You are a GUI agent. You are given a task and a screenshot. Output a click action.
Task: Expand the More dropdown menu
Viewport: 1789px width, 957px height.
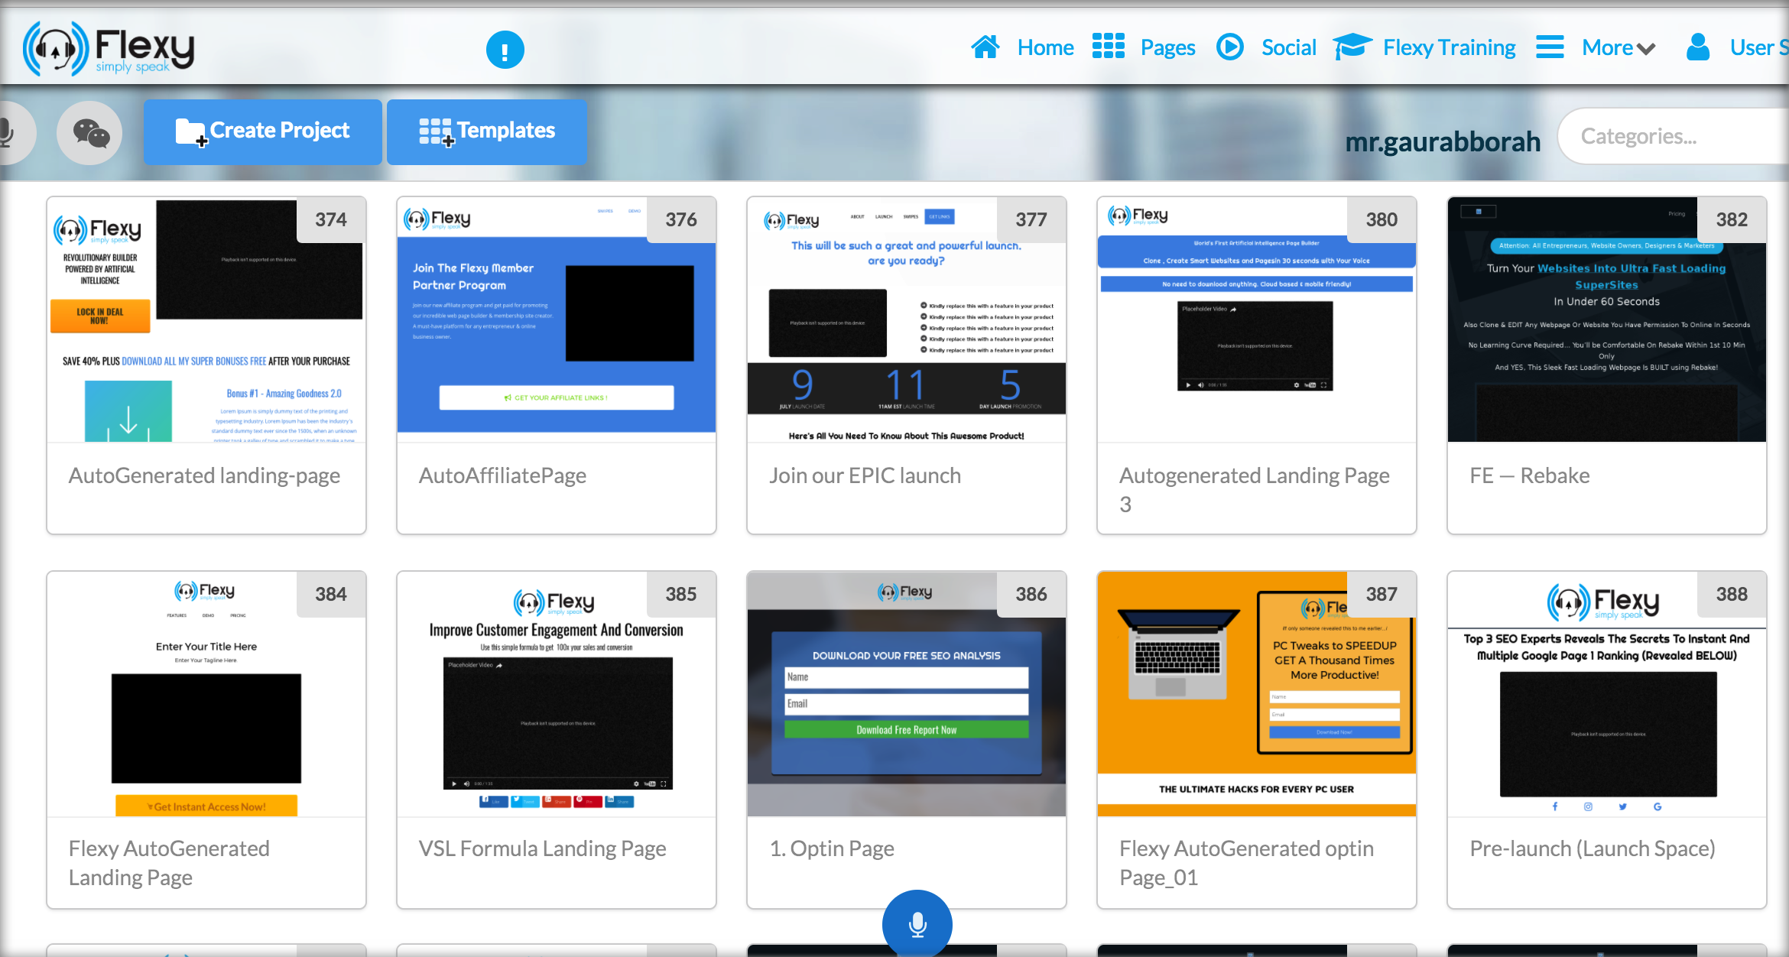pos(1619,48)
